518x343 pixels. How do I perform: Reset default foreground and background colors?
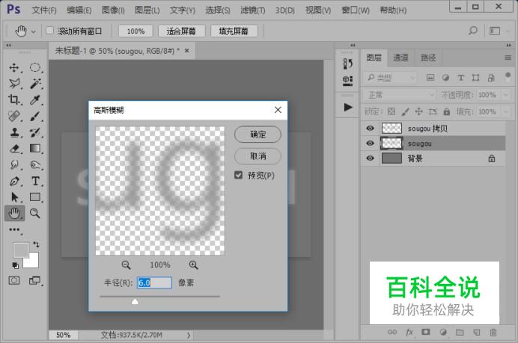(x=15, y=265)
